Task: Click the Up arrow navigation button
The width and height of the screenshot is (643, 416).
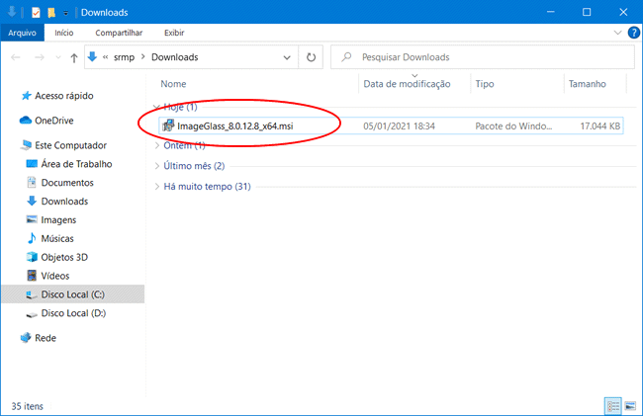Action: pos(73,57)
